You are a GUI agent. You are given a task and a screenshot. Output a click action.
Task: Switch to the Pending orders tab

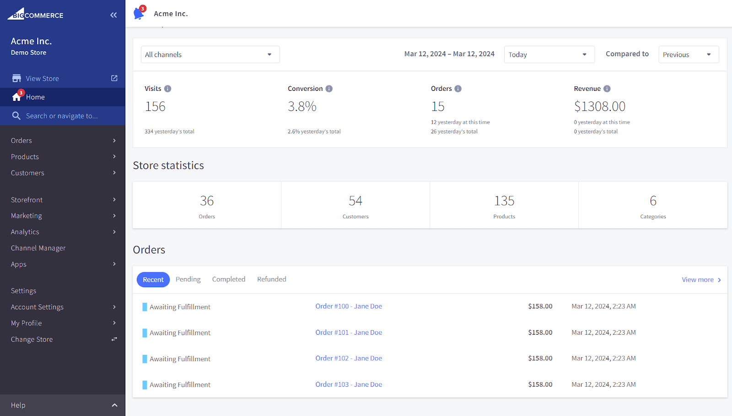(x=188, y=279)
